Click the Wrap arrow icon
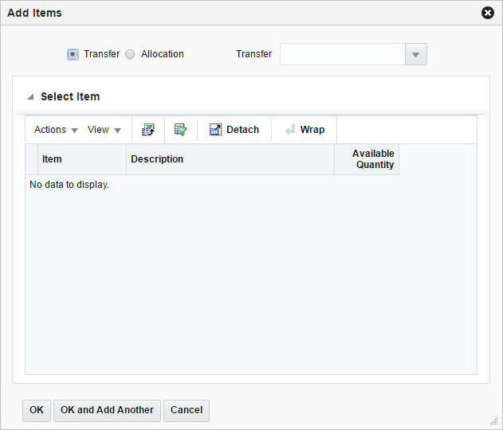Viewport: 503px width, 430px height. pyautogui.click(x=290, y=130)
